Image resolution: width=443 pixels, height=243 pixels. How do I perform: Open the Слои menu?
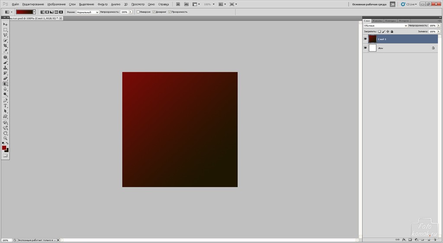[x=72, y=4]
